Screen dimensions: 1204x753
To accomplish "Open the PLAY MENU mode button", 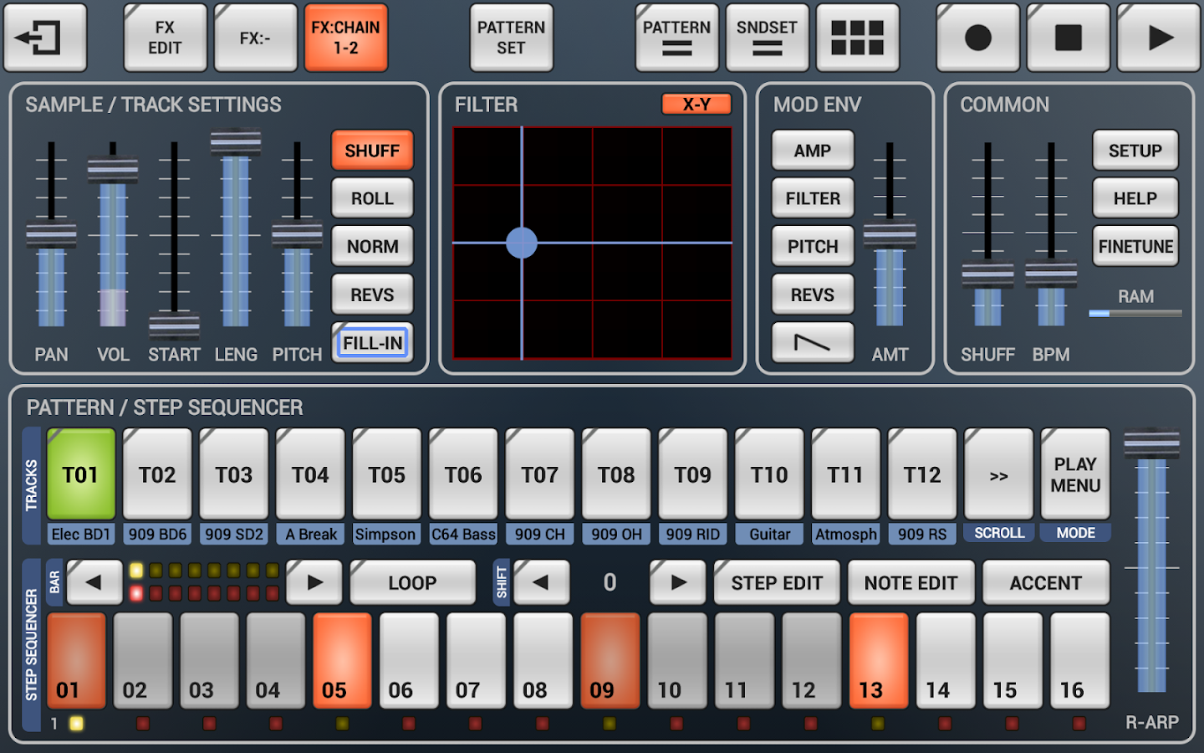I will coord(1075,474).
